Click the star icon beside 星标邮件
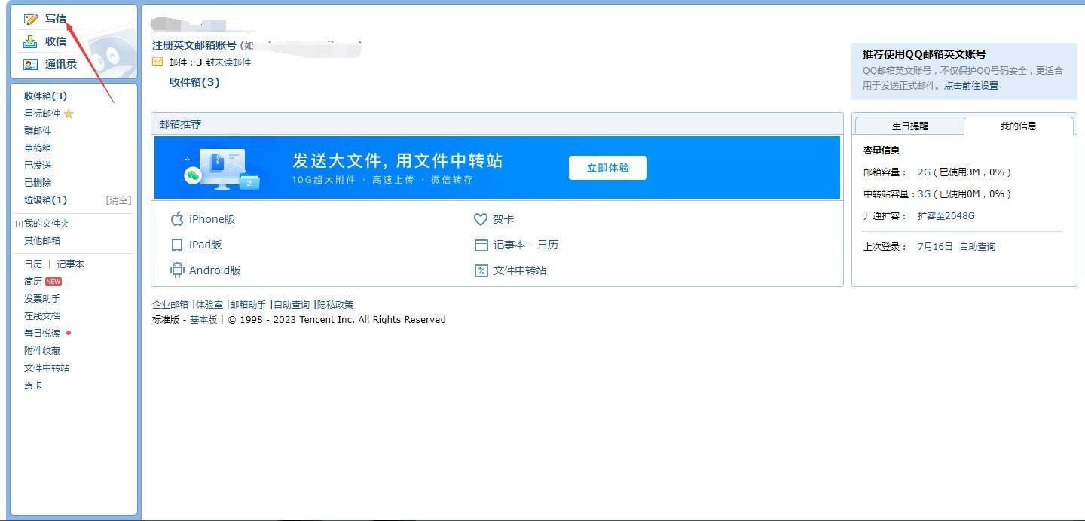Viewport: 1085px width, 521px height. [68, 113]
